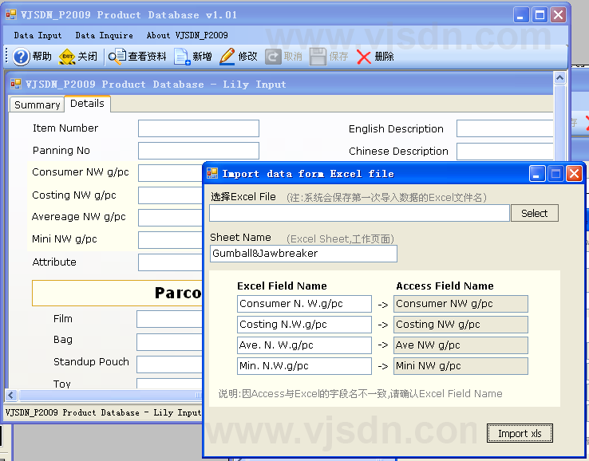Click the Help (帮助) toolbar icon
589x461 pixels.
coord(21,57)
